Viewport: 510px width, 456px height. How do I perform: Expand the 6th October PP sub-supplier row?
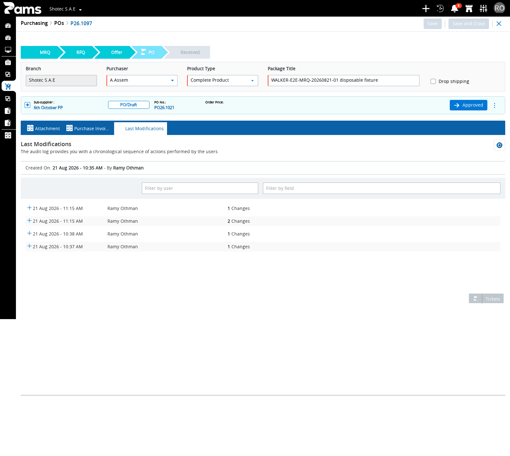click(x=27, y=105)
